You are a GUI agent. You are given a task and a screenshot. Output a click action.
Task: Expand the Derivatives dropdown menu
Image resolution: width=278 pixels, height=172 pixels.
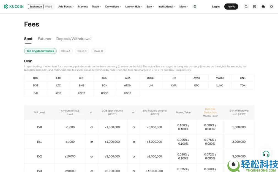pyautogui.click(x=113, y=7)
